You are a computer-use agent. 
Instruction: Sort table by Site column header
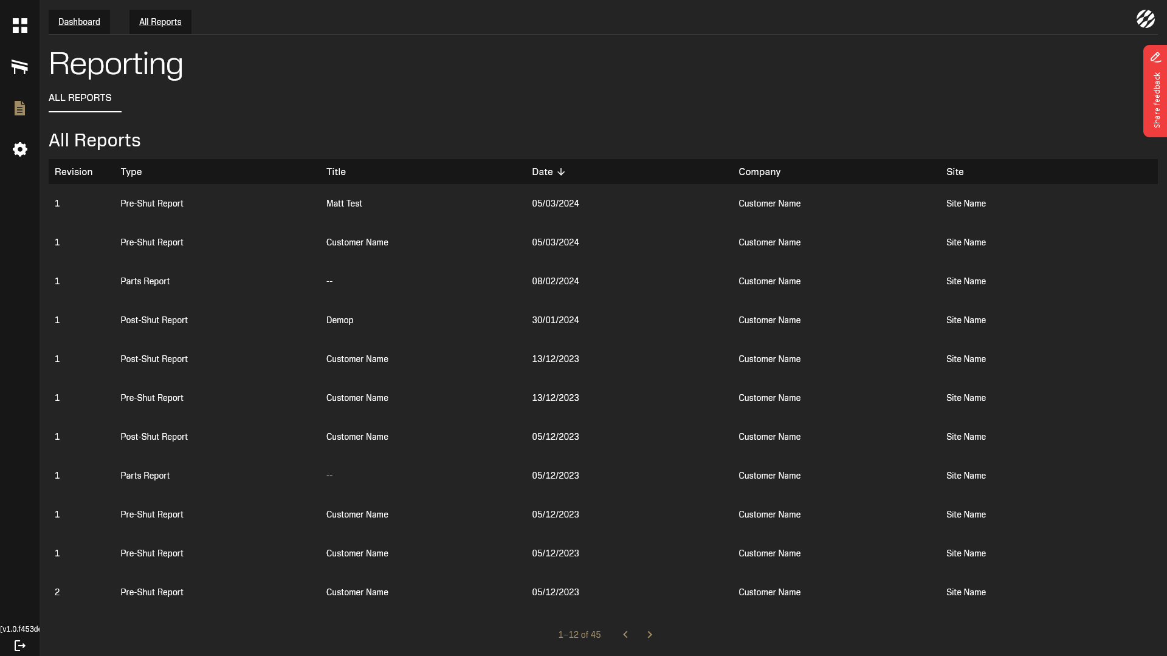click(x=955, y=172)
